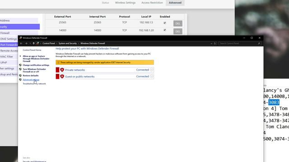Screen dimensions: 289x162
Task: Switch to the router Status tab
Action: [x=105, y=3]
